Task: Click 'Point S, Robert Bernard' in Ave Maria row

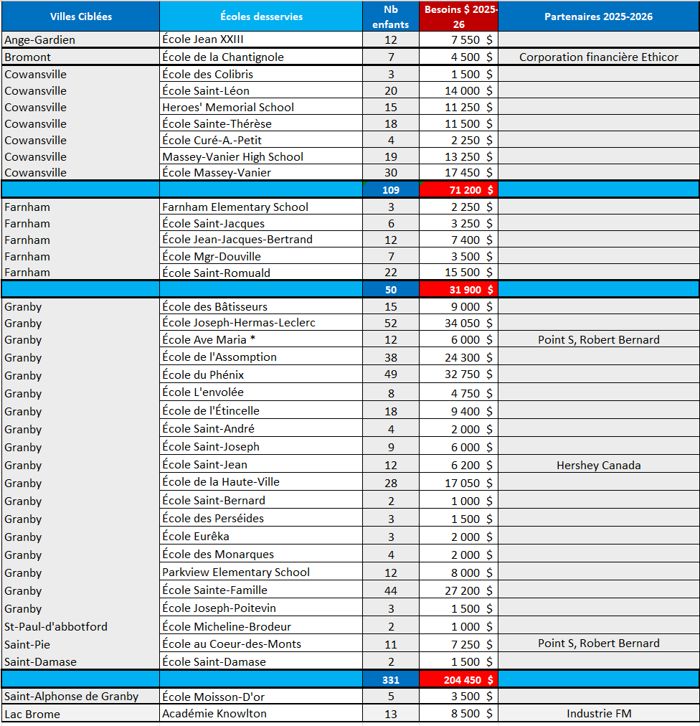Action: click(x=599, y=339)
